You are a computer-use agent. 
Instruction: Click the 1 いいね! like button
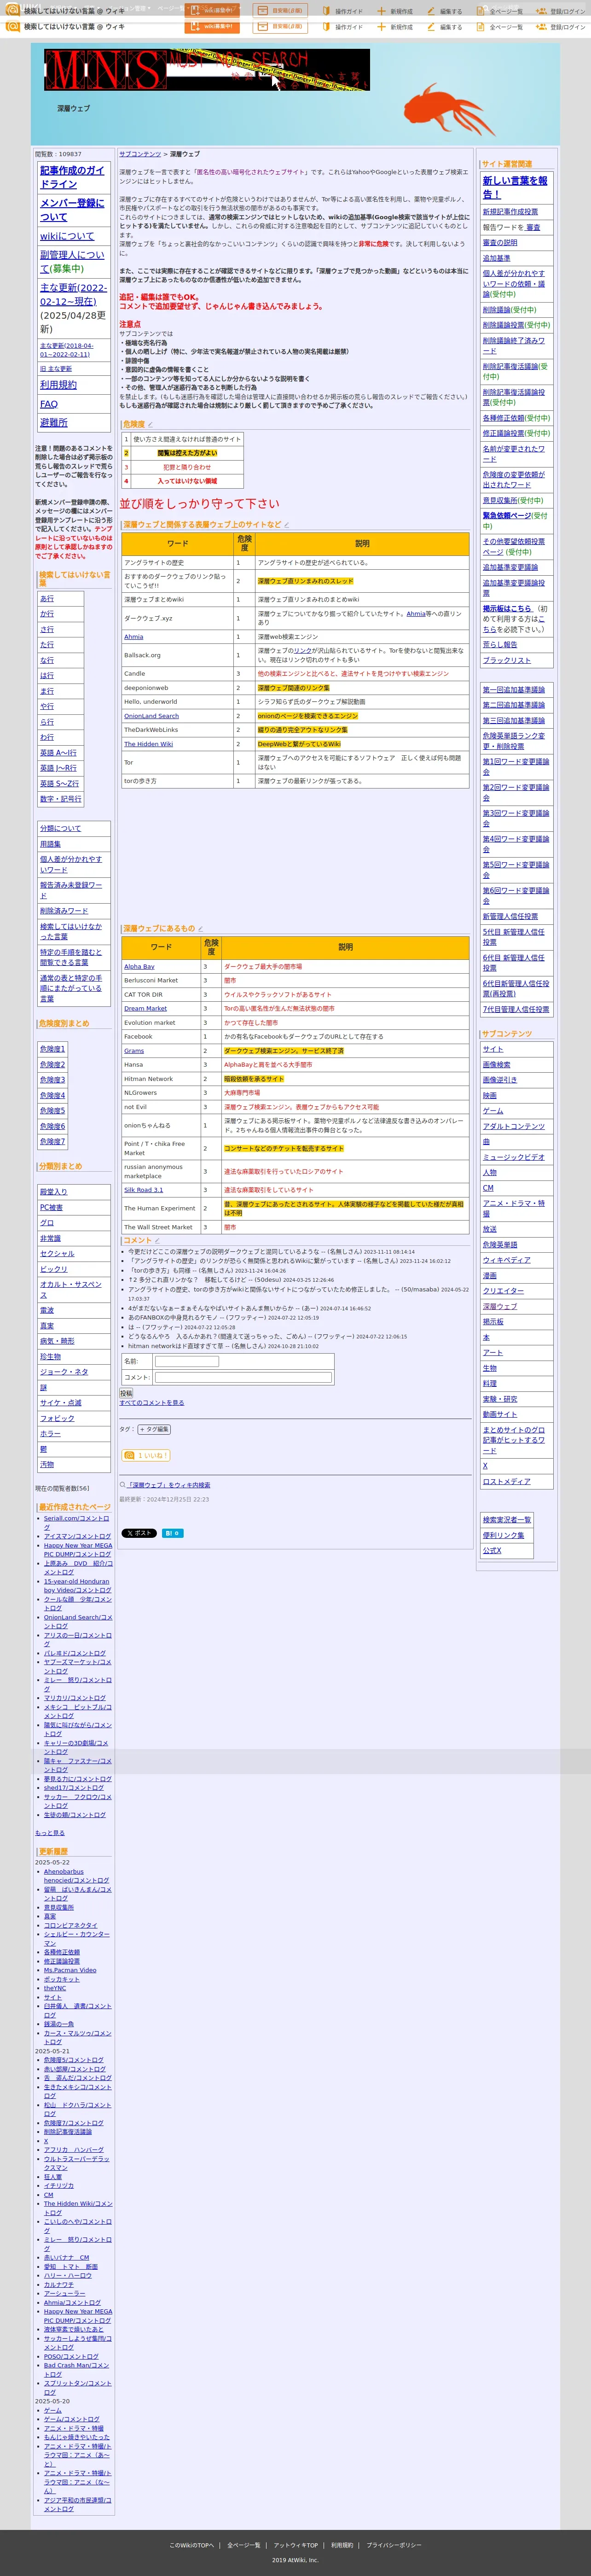(x=146, y=1455)
